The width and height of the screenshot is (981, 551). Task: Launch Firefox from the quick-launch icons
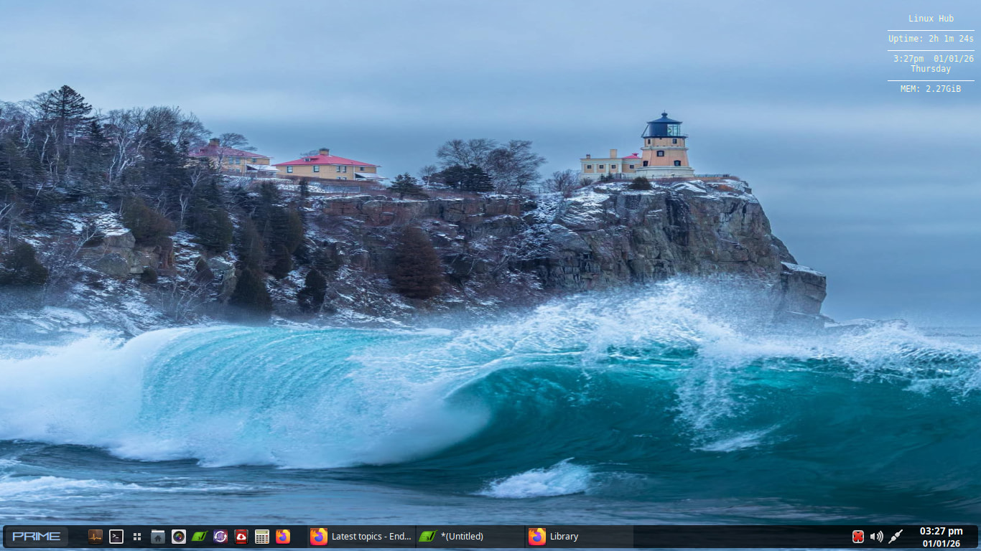pyautogui.click(x=283, y=536)
